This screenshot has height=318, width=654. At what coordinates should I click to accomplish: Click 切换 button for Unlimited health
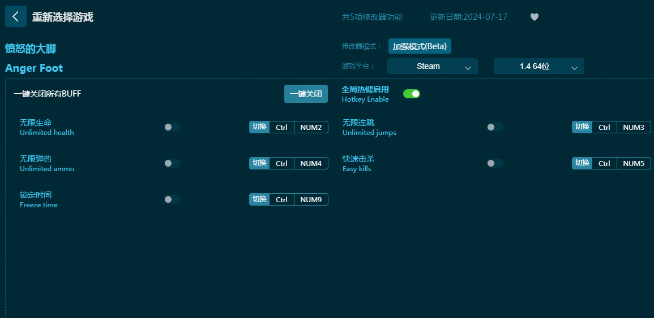(x=259, y=127)
